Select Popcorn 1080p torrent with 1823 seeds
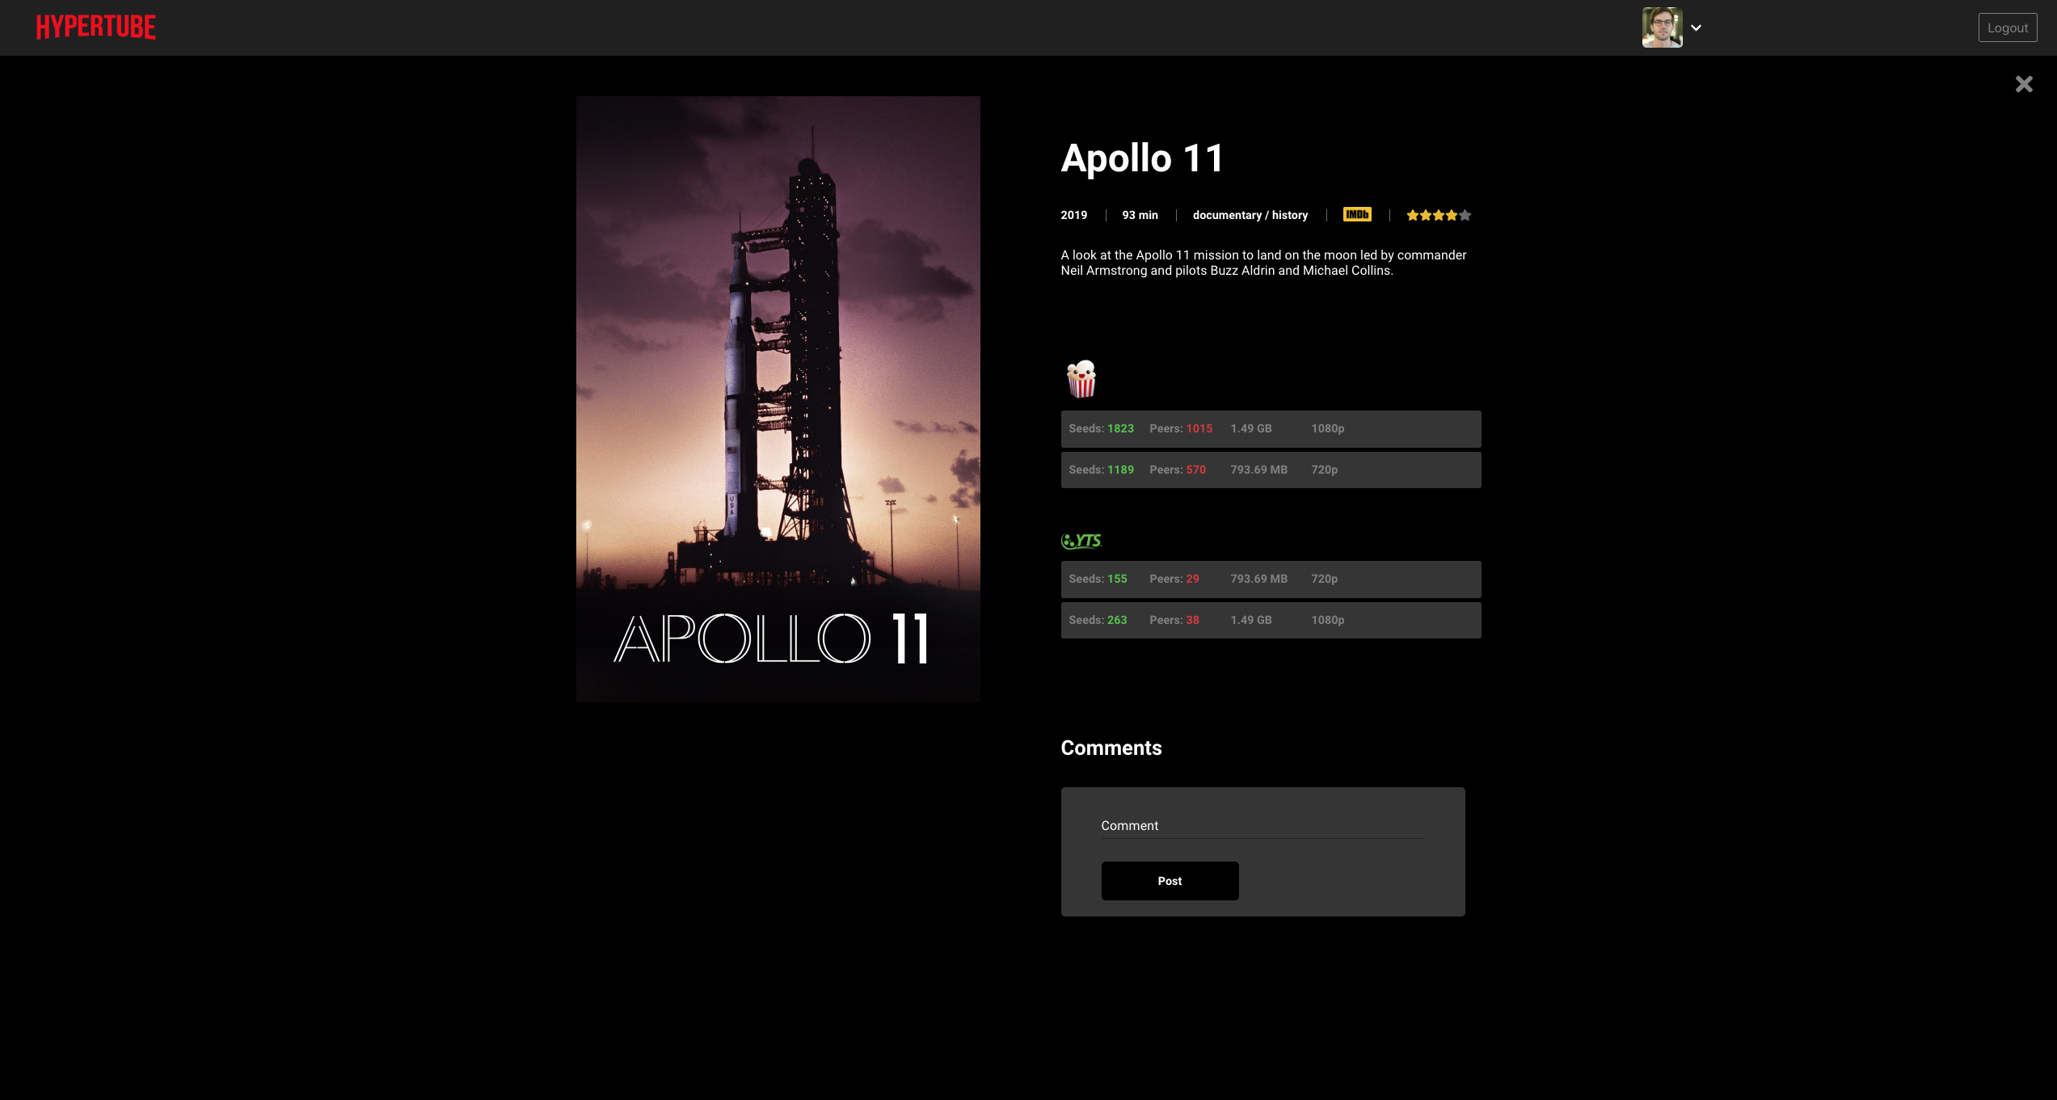This screenshot has width=2057, height=1100. 1270,428
